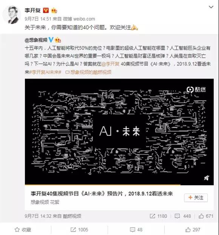Click the membership crown badge beside 李开复
Viewport: 219px width, 235px height.
54,11
